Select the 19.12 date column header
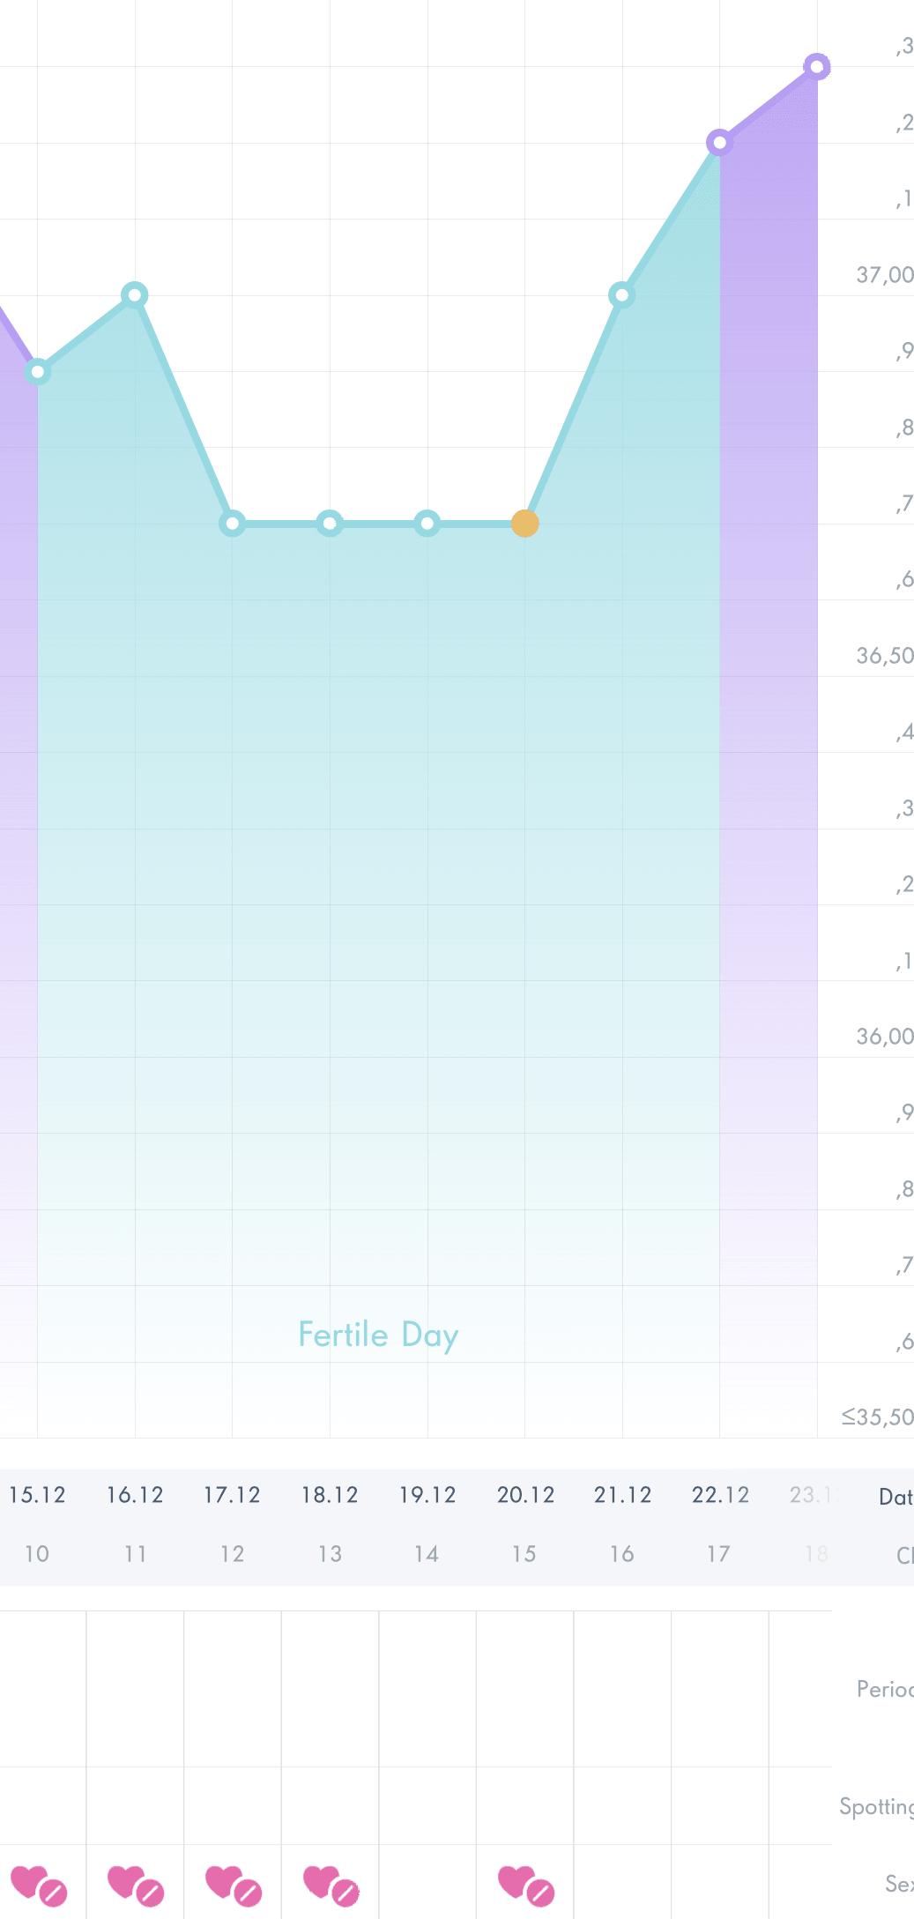 click(427, 1495)
